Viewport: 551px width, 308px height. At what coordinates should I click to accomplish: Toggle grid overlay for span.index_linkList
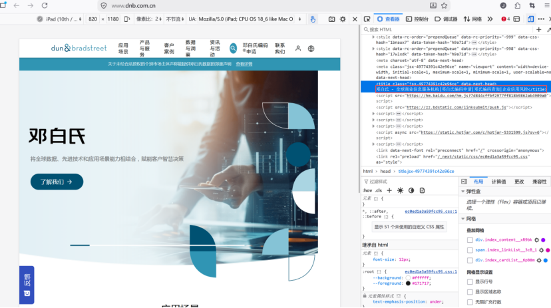coord(470,250)
